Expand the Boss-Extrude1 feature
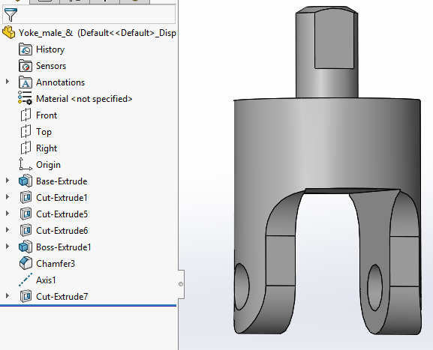Viewport: 433px width, 350px height. point(8,247)
